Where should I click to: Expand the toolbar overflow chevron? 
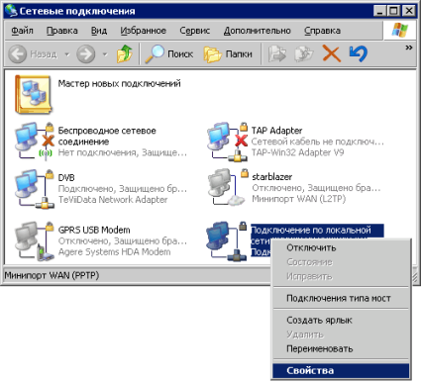pos(409,48)
